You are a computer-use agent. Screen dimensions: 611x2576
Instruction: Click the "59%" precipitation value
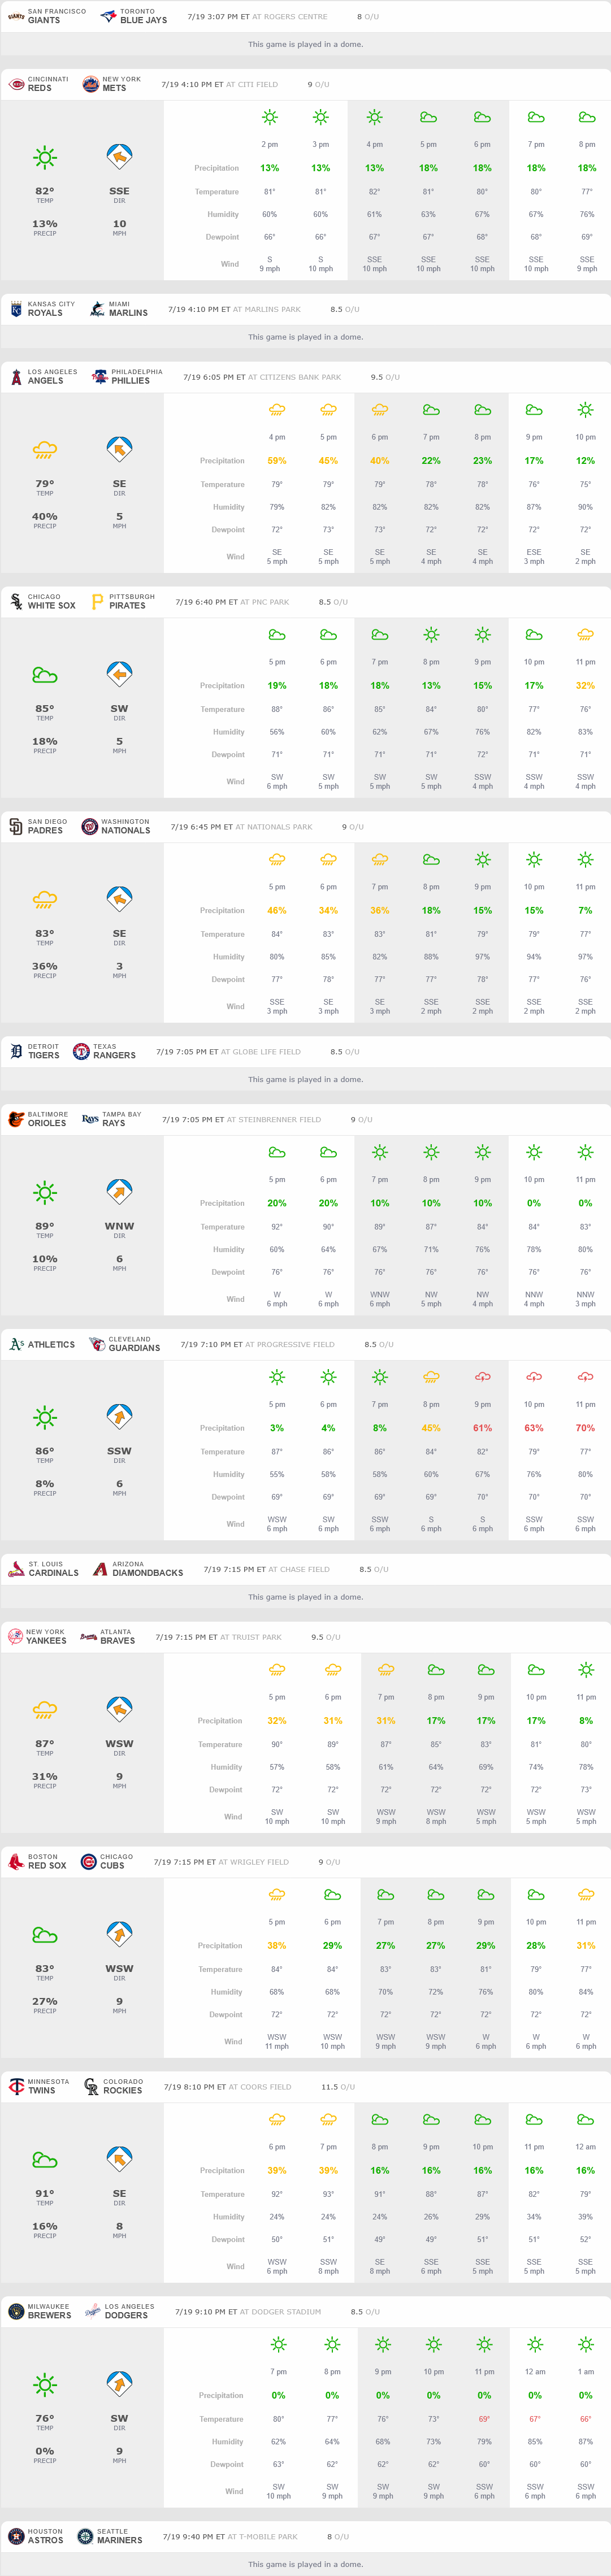click(x=277, y=461)
